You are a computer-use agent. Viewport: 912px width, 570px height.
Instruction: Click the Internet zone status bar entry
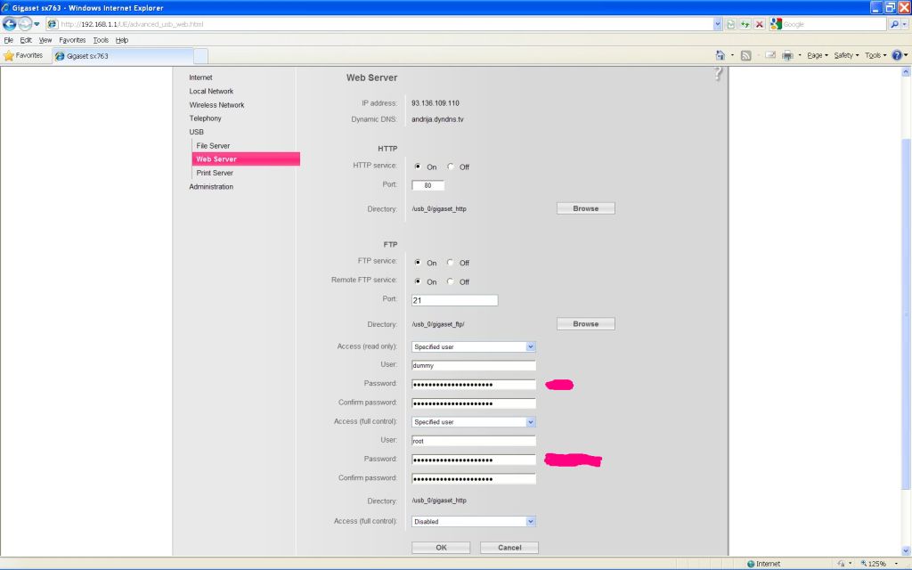[763, 564]
